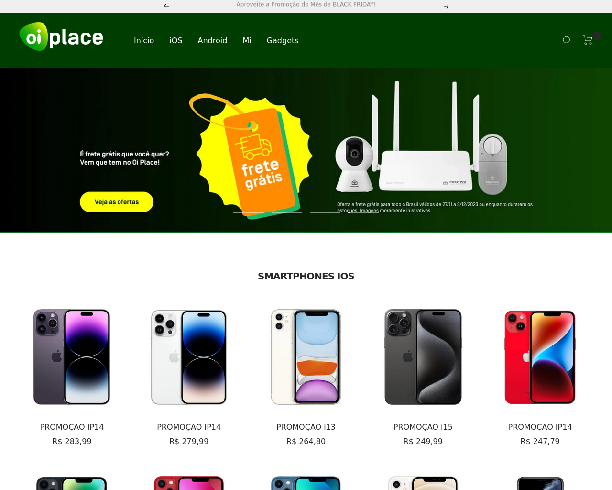This screenshot has width=612, height=490.
Task: Open the Mi menu item
Action: (247, 41)
